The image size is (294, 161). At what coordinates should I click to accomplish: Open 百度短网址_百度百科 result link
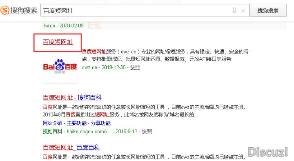(x=71, y=147)
